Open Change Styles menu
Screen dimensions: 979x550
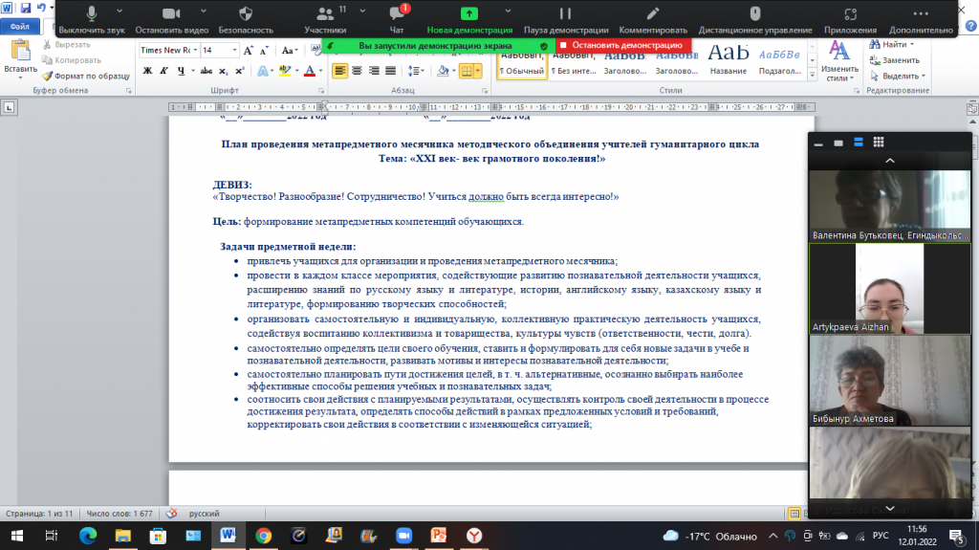click(839, 60)
